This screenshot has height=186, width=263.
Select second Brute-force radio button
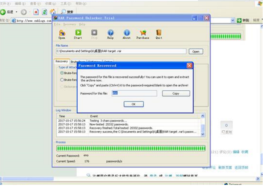click(x=62, y=80)
